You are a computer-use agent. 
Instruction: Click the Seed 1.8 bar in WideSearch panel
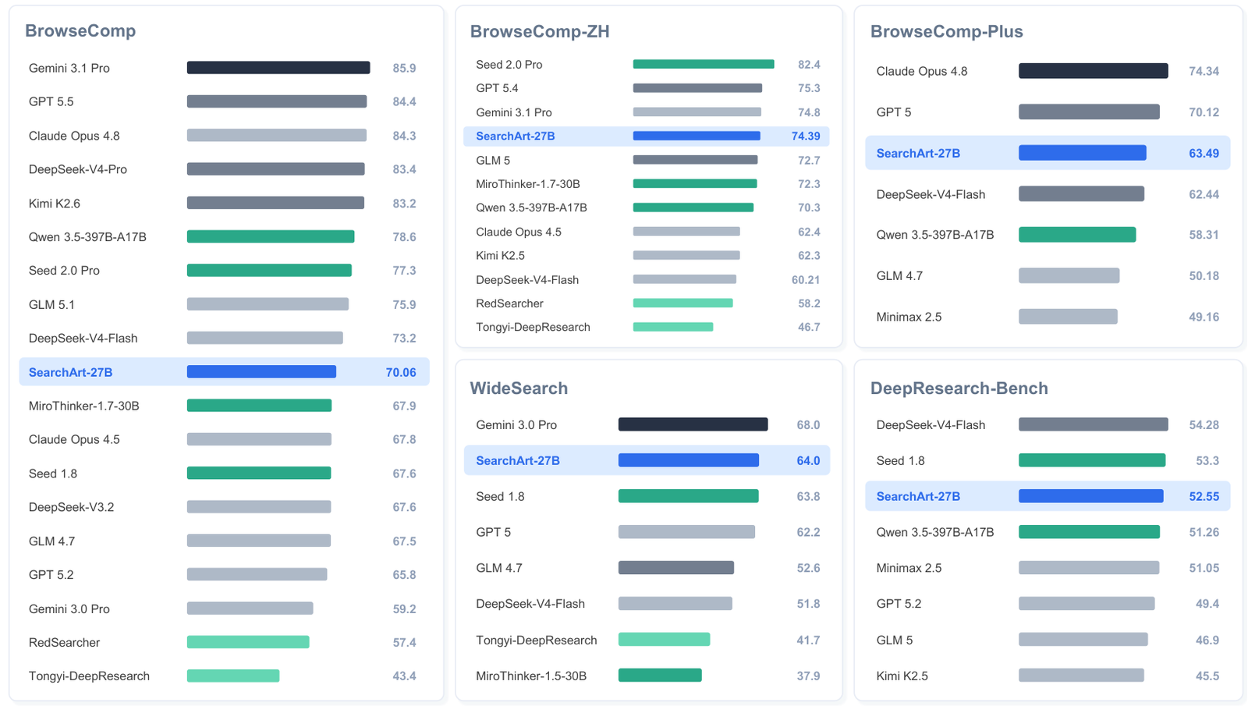click(689, 496)
